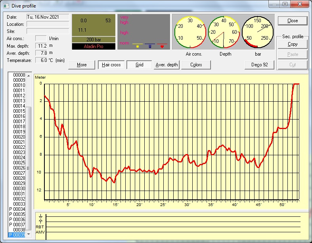Click the AMV row label

coord(40,232)
